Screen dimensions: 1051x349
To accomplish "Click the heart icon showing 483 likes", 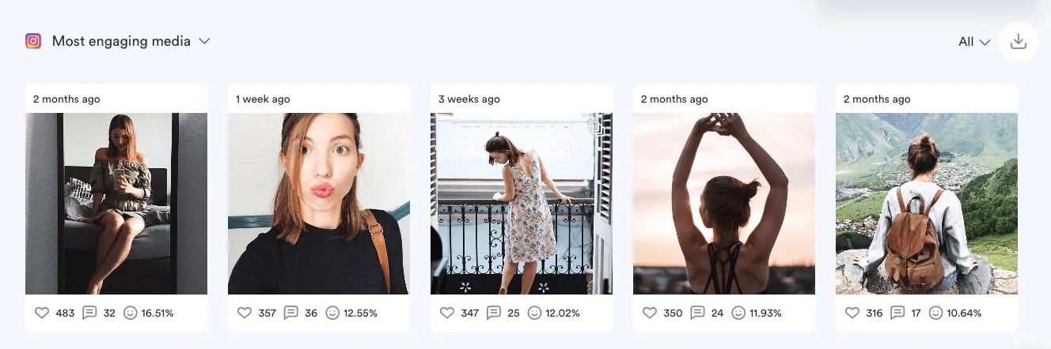I will pyautogui.click(x=42, y=313).
